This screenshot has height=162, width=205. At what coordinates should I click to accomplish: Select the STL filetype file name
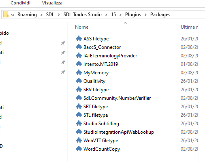(x=96, y=115)
